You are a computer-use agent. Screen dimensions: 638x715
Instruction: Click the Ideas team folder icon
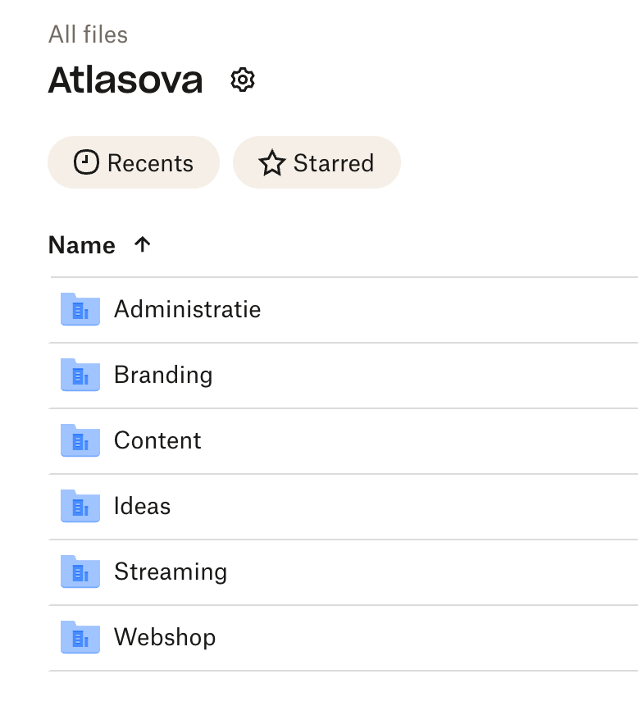[80, 507]
